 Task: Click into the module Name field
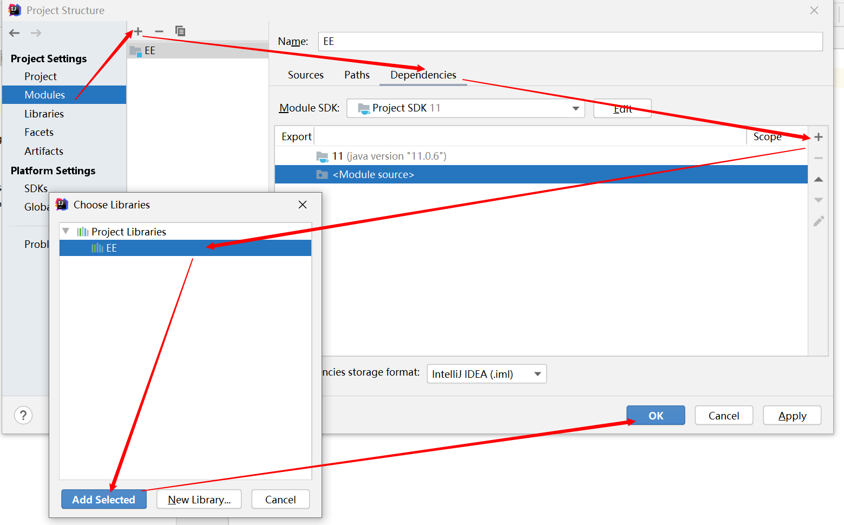coord(571,42)
